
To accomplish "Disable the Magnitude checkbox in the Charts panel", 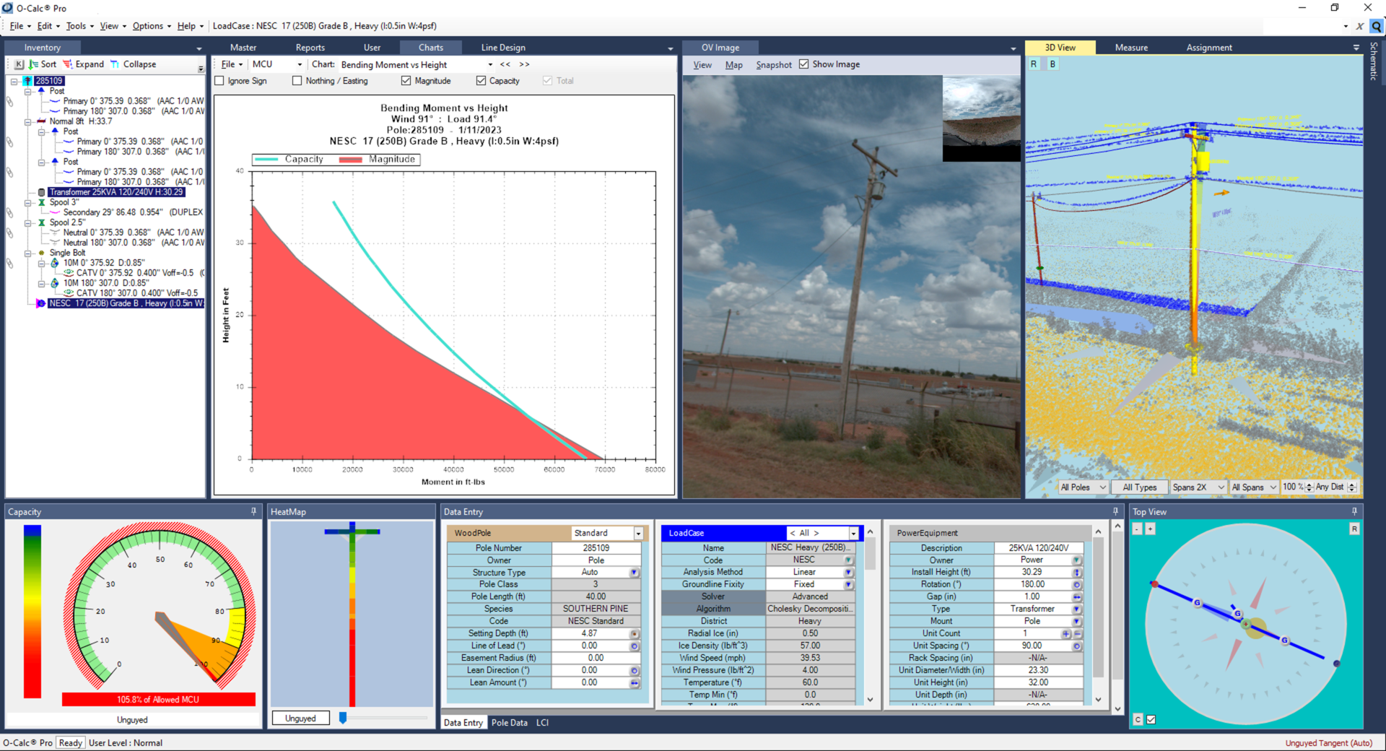I will (x=405, y=80).
